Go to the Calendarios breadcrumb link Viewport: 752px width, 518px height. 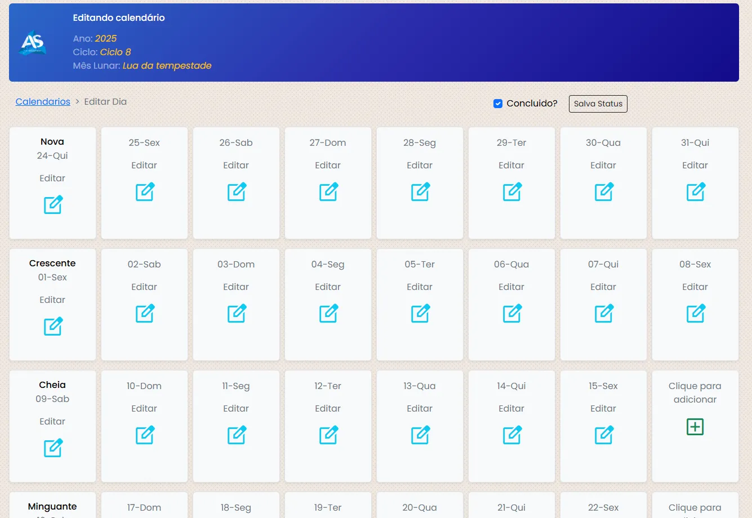[43, 102]
